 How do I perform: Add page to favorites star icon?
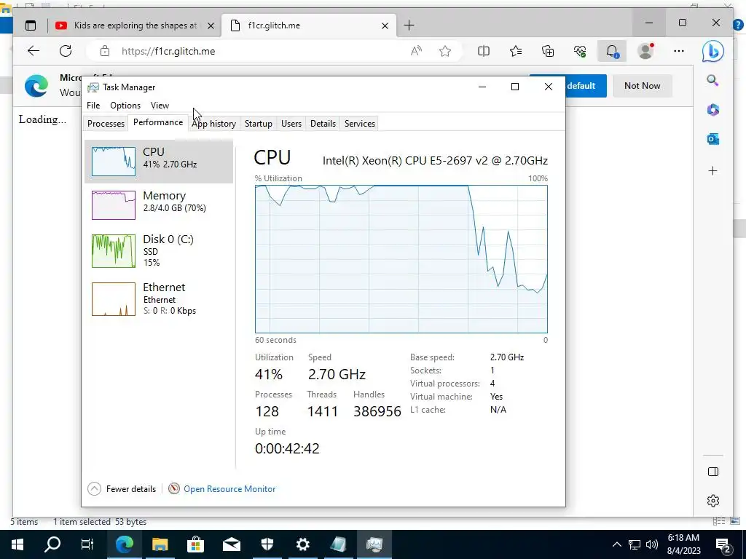(x=445, y=51)
